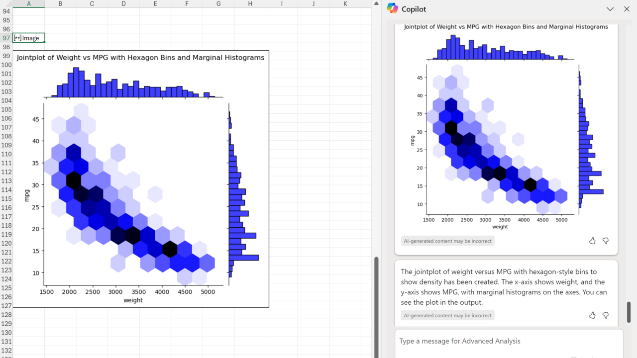Dislike the text description of the jointplot
Screen dimensions: 637x358
pyautogui.click(x=606, y=315)
